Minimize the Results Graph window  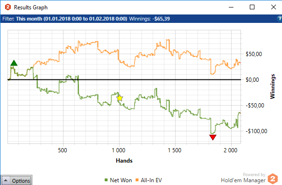[231, 7]
